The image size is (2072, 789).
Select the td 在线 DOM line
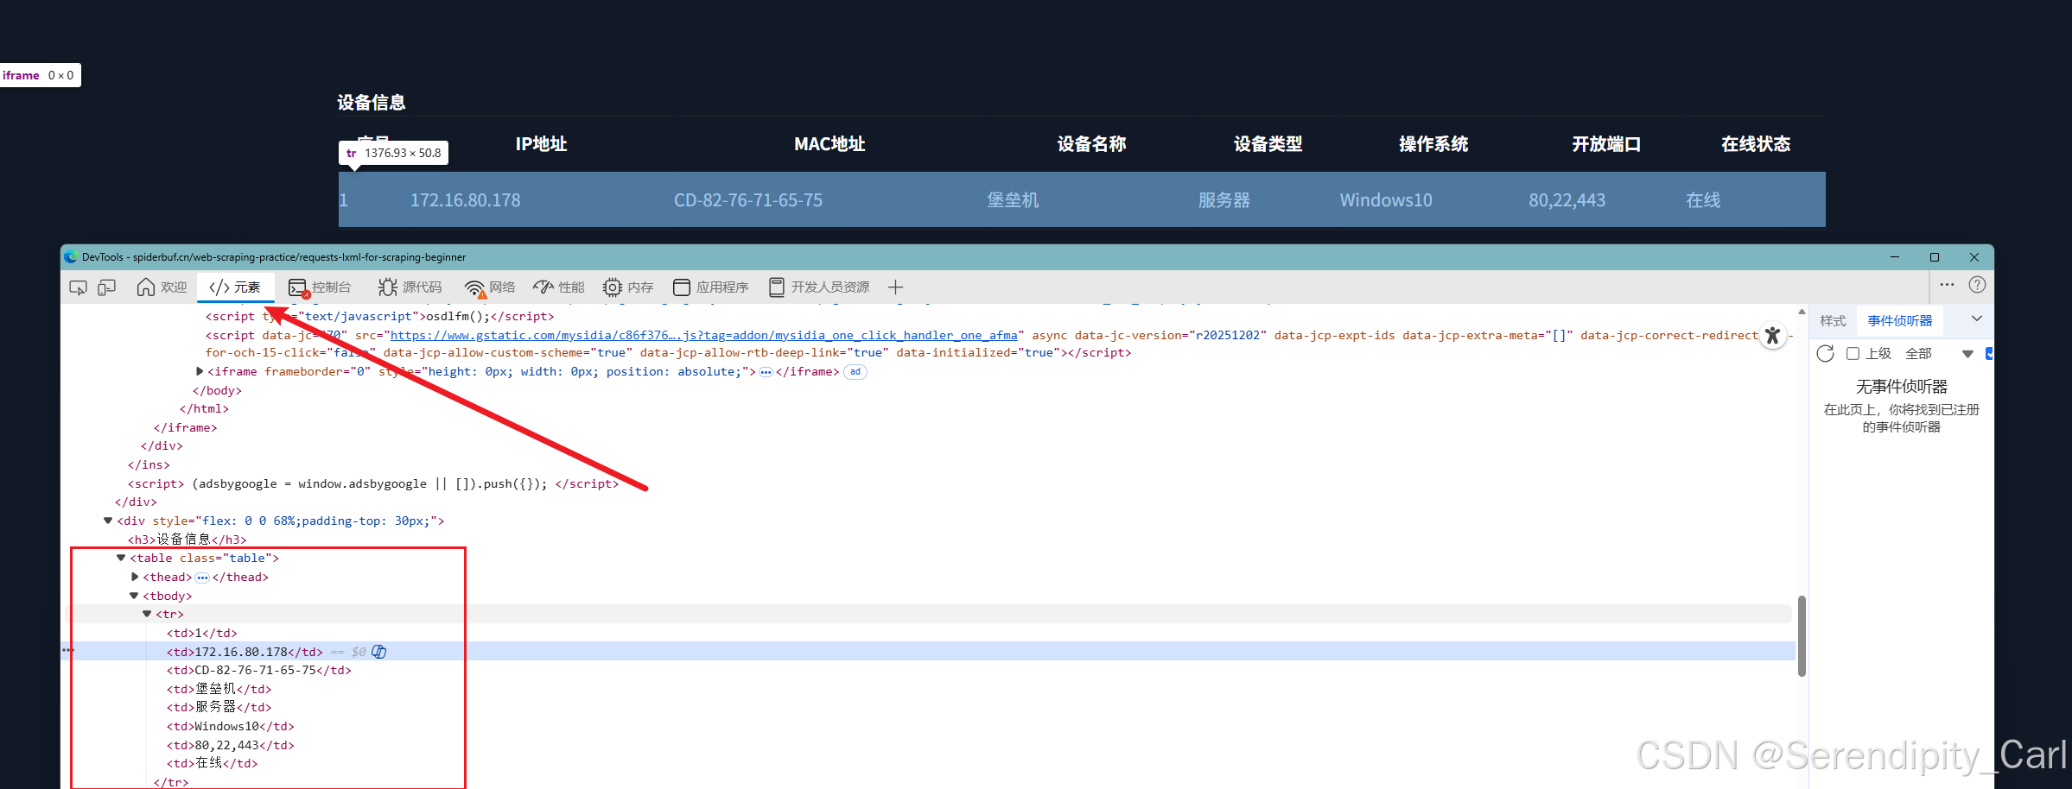point(213,763)
